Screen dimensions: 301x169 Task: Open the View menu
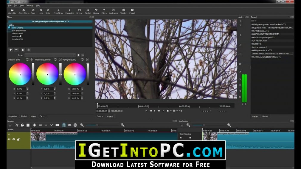click(22, 5)
